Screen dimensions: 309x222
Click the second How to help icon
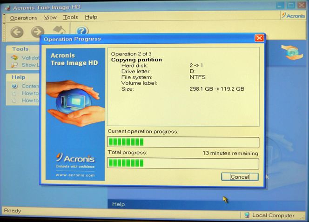click(x=14, y=101)
